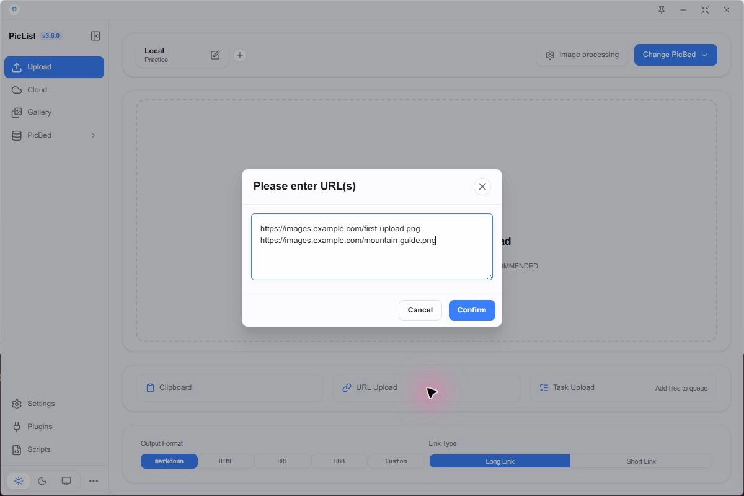Select markdown output format
The height and width of the screenshot is (496, 744).
(169, 461)
